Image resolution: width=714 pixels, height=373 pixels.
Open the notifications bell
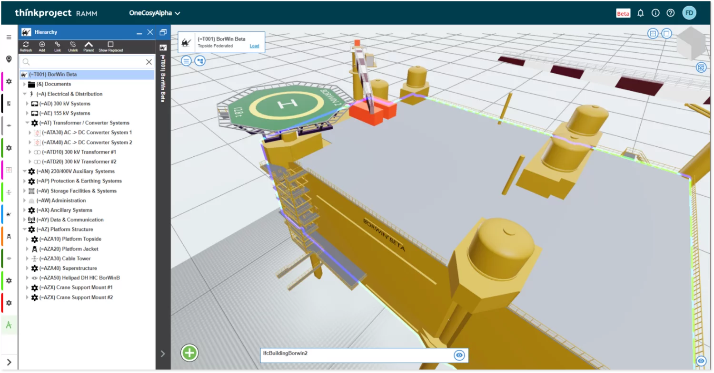(x=641, y=13)
